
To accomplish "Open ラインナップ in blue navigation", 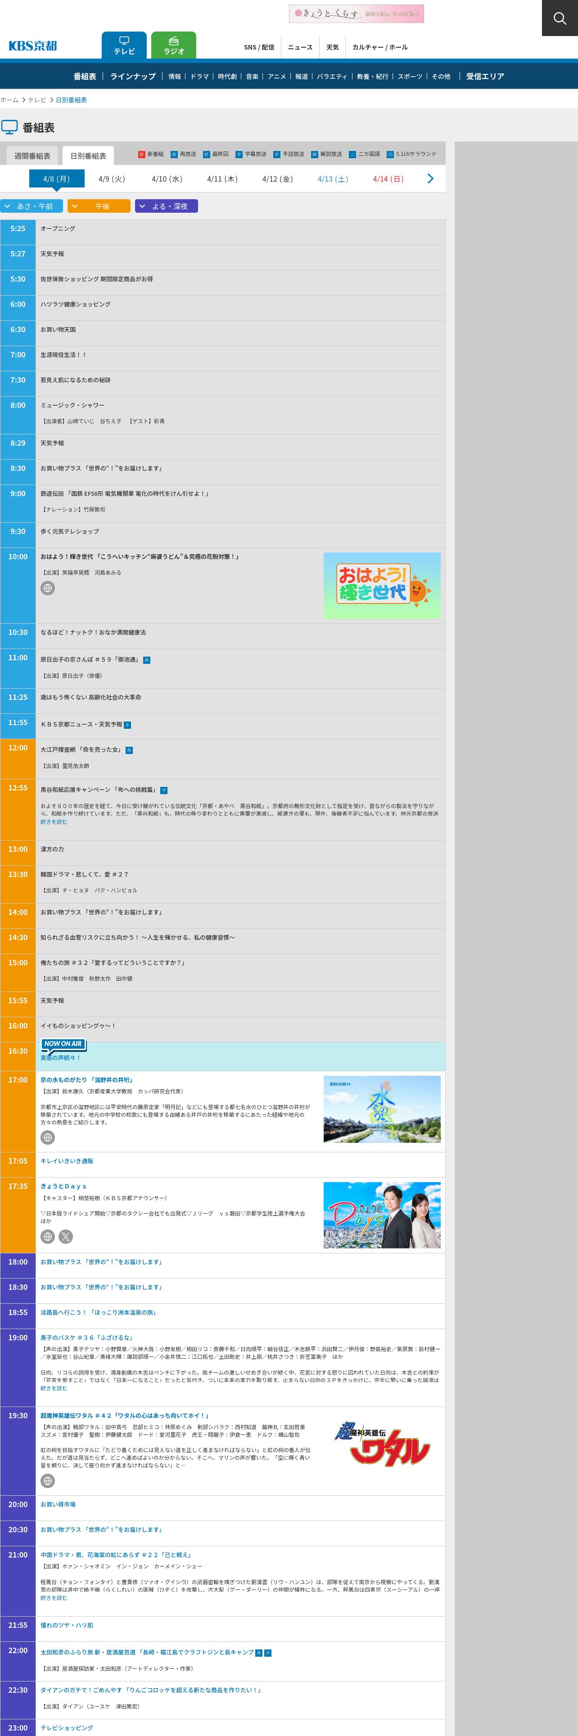I will pos(132,76).
